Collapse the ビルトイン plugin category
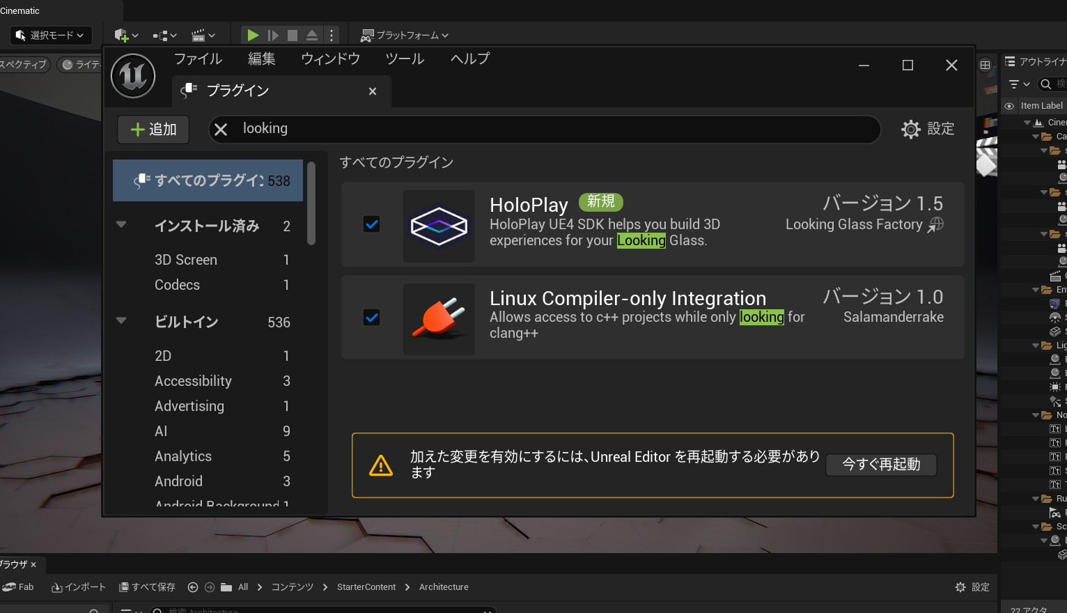Viewport: 1067px width, 613px height. 121,321
